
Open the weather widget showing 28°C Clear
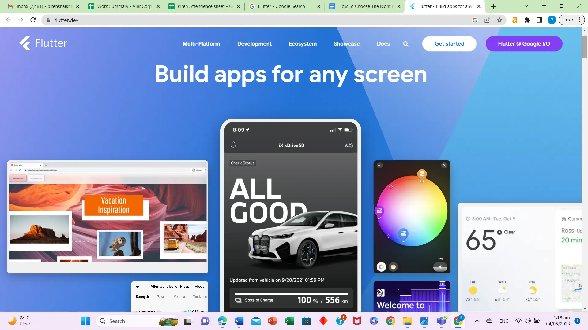coord(20,321)
